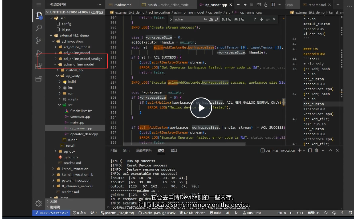Open CMakeLists.txt in the explorer
Screen dimensions: 354x219
[81, 111]
